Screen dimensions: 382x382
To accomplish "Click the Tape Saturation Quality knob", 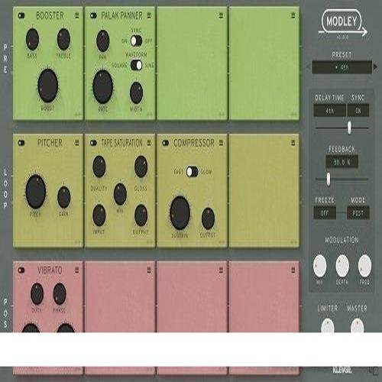I will [x=99, y=167].
